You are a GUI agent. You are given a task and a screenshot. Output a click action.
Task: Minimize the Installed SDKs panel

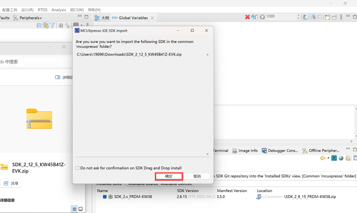tap(348, 149)
